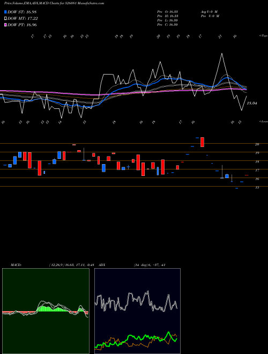The height and width of the screenshot is (354, 268).
Task: Click the highest white price peak
Action: click(222, 54)
